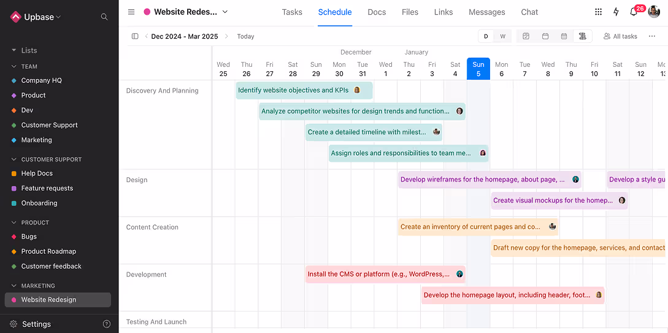
Task: Switch to the Docs tab
Action: tap(377, 12)
